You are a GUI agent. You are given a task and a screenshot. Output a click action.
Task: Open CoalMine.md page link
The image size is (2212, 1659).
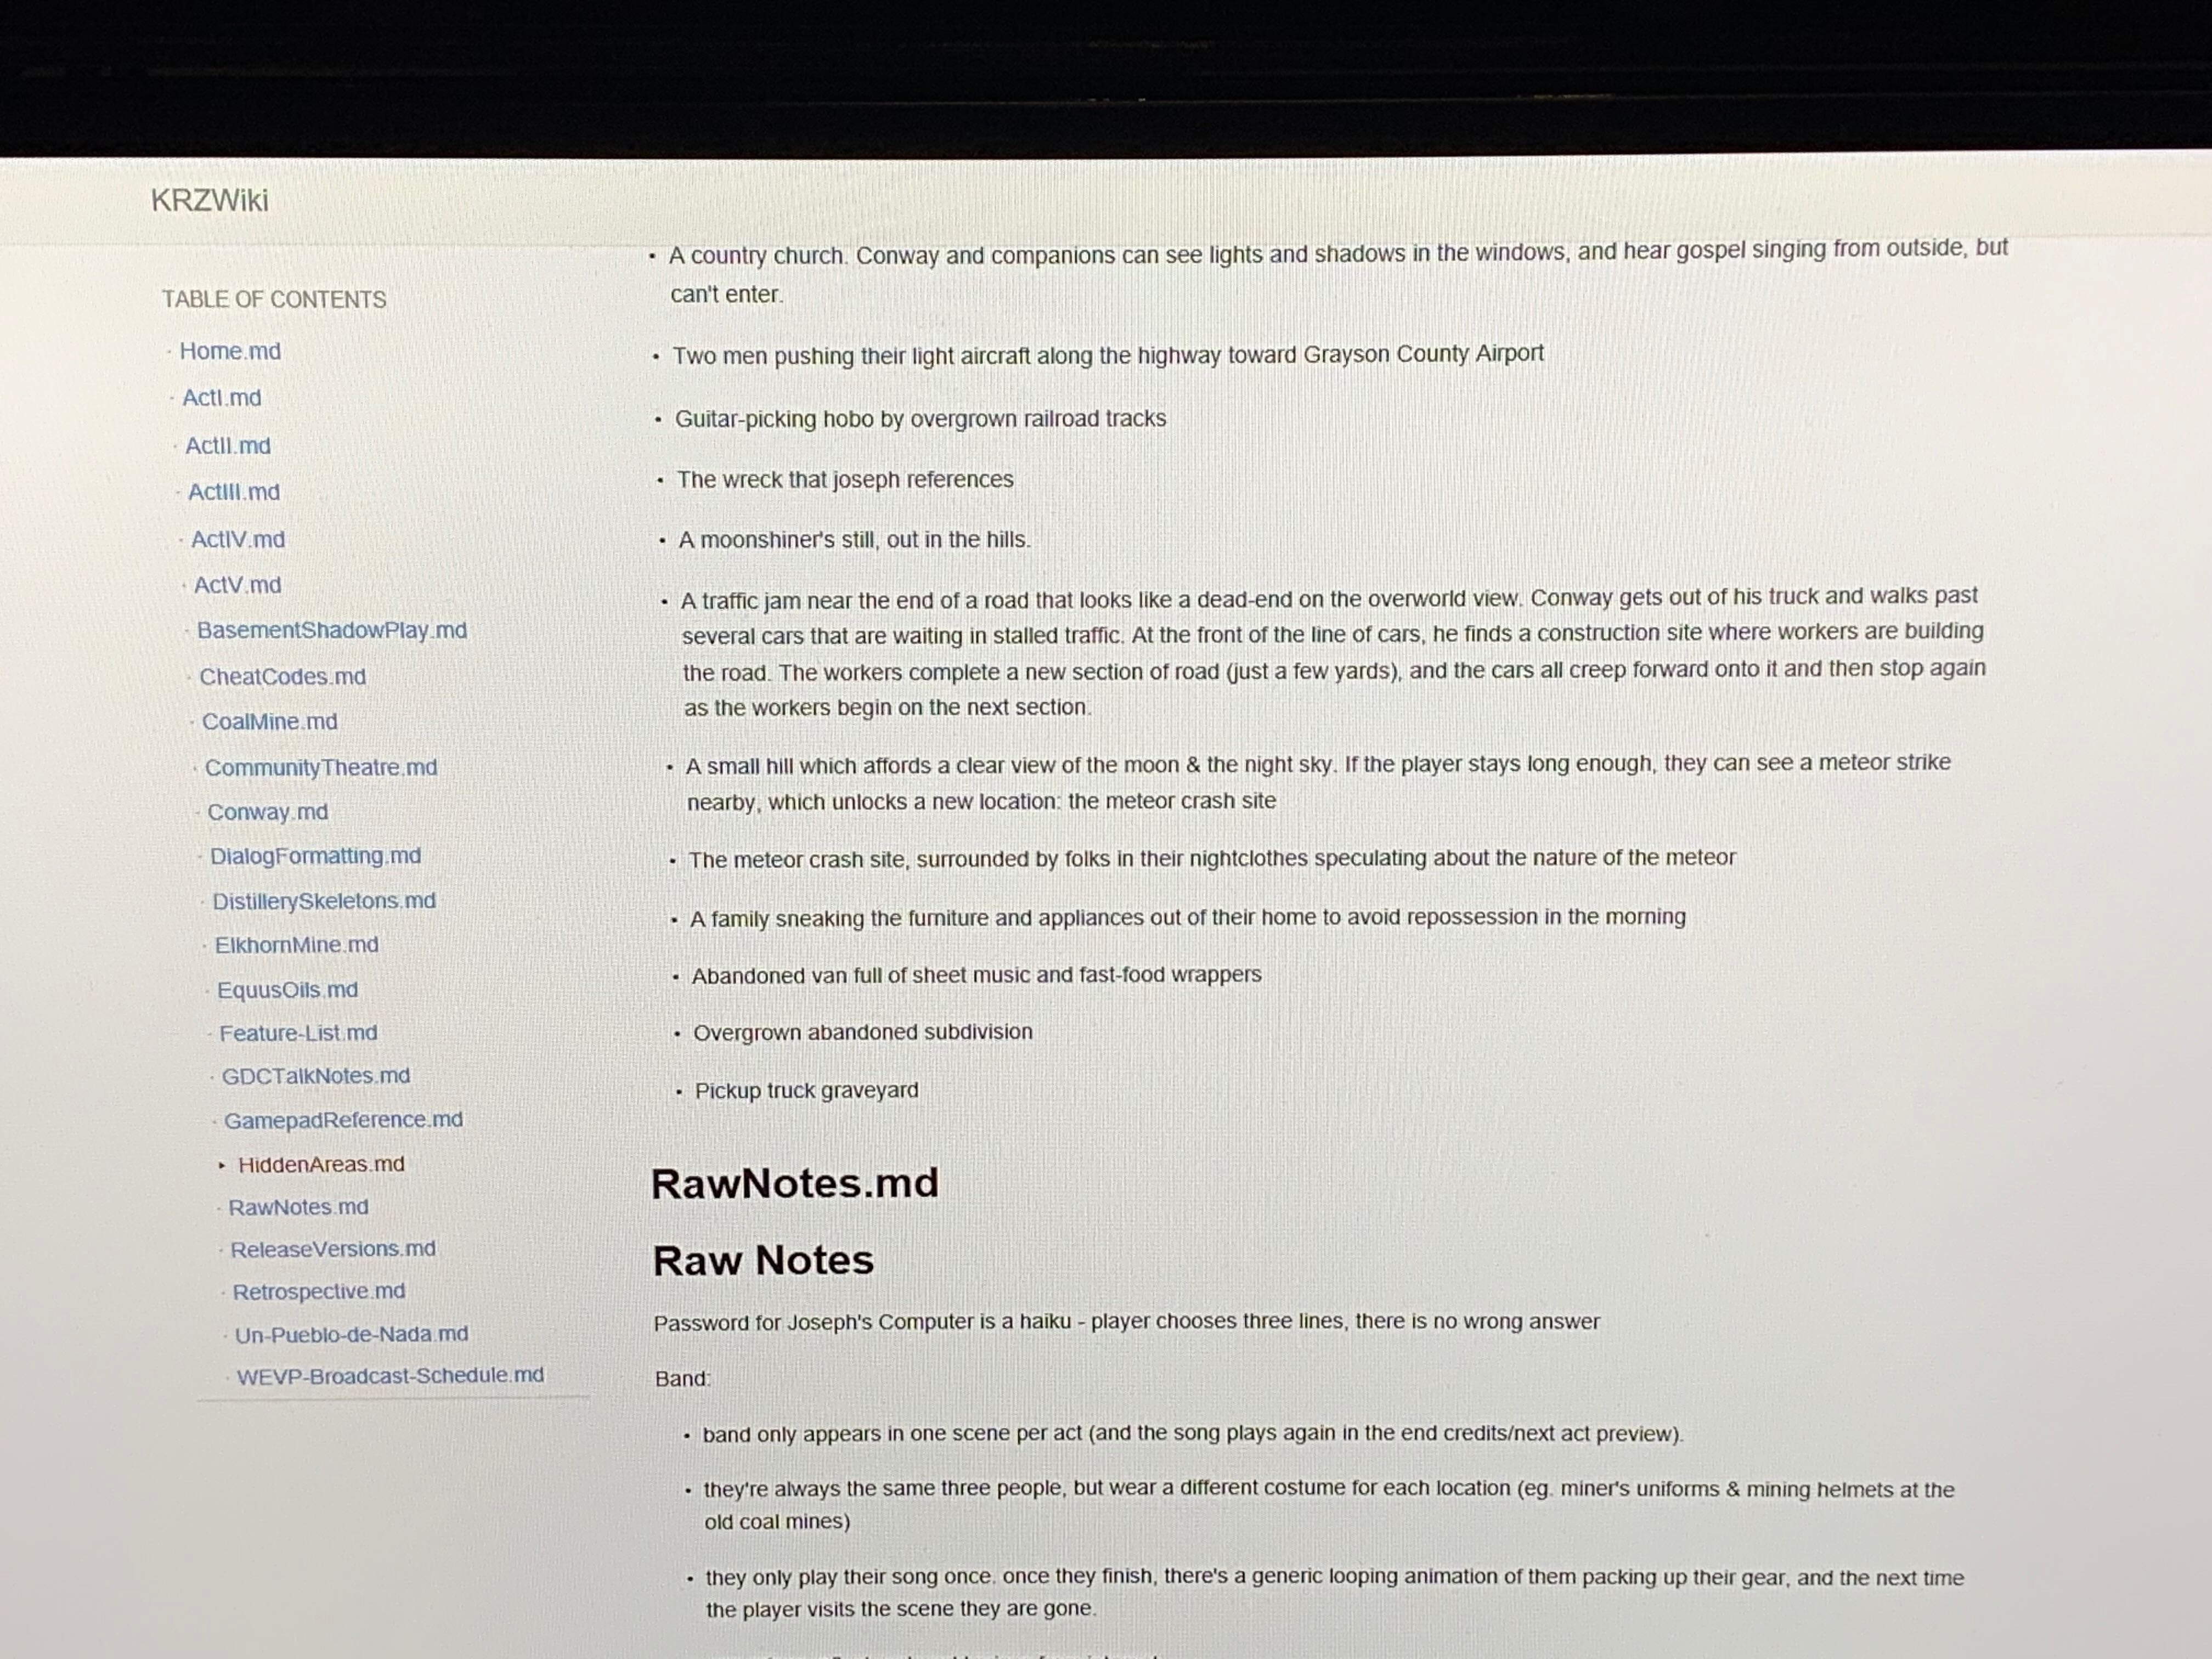point(269,721)
